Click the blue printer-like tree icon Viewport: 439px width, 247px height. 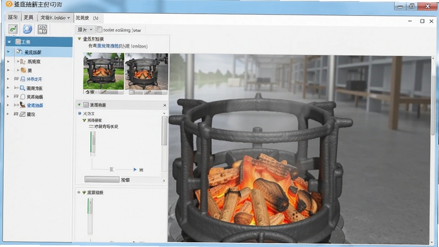23,79
